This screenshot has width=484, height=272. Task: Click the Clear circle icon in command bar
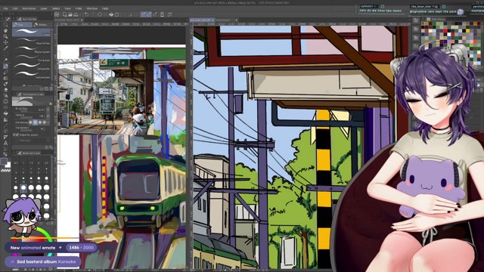pyautogui.click(x=100, y=14)
